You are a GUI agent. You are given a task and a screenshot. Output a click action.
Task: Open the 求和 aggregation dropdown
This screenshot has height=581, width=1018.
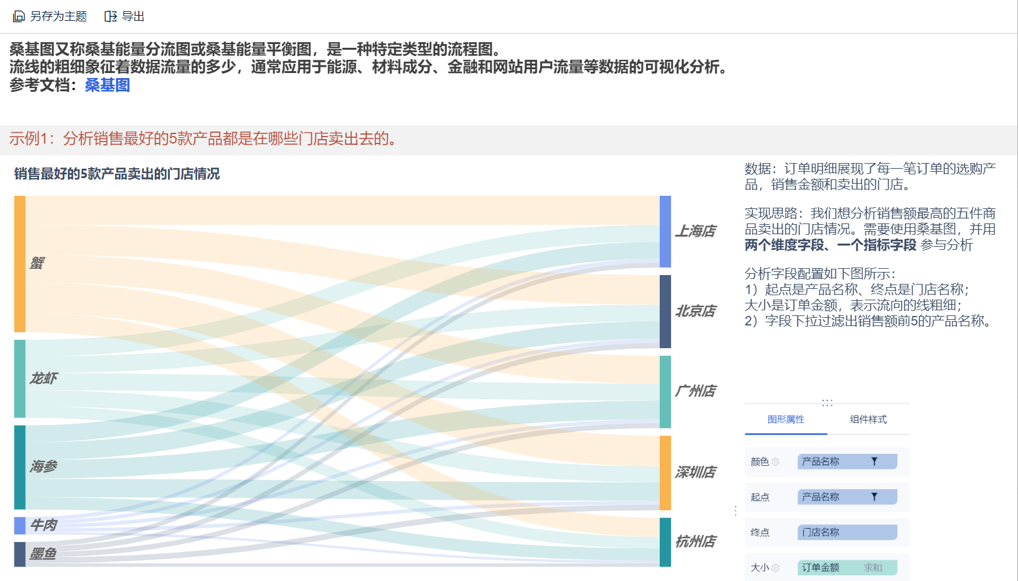[873, 567]
